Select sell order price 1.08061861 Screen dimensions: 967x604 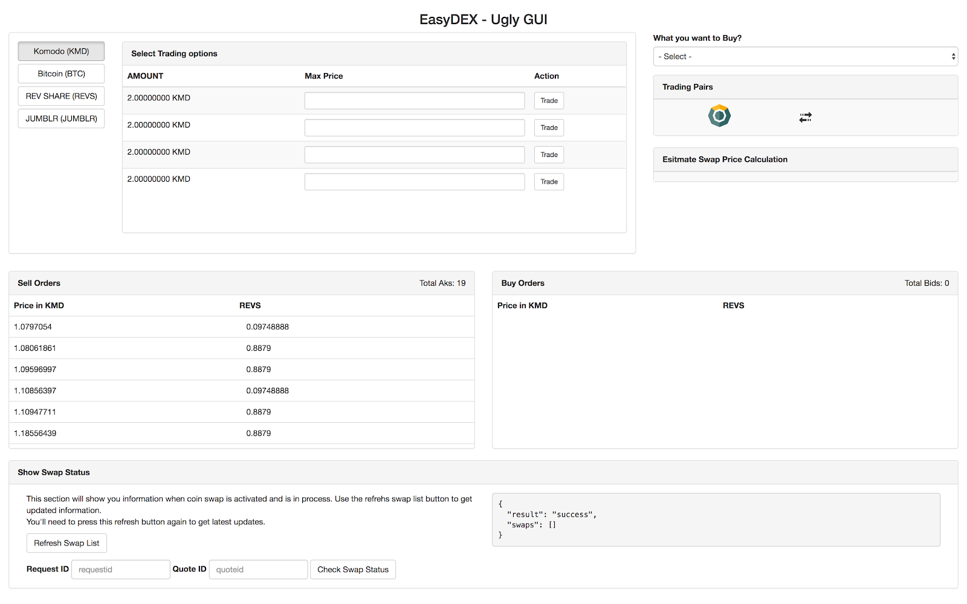pos(35,349)
